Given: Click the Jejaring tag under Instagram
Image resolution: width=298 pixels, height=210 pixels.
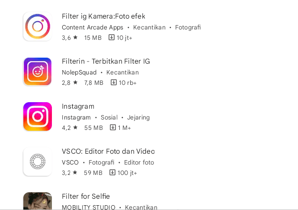Looking at the screenshot, I should (x=138, y=117).
